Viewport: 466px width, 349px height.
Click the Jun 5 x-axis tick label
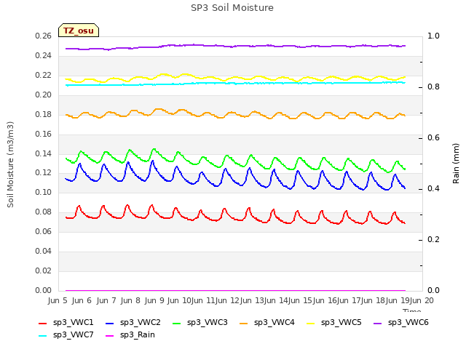[58, 300]
